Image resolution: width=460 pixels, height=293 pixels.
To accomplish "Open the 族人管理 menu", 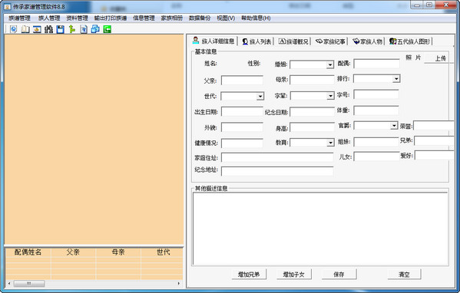I will coord(49,18).
